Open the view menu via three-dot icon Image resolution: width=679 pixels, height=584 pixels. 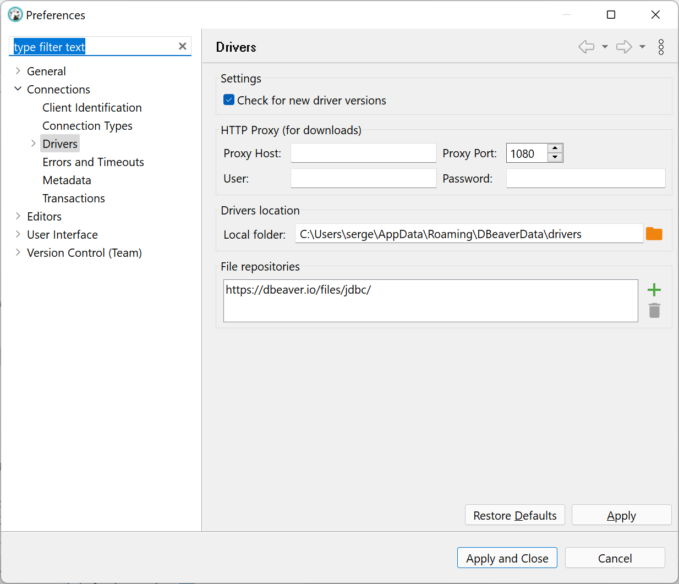tap(661, 47)
